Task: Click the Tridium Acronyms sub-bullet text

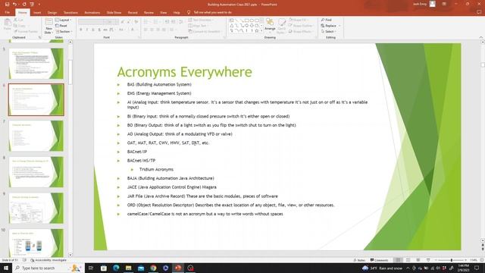Action: click(x=156, y=169)
